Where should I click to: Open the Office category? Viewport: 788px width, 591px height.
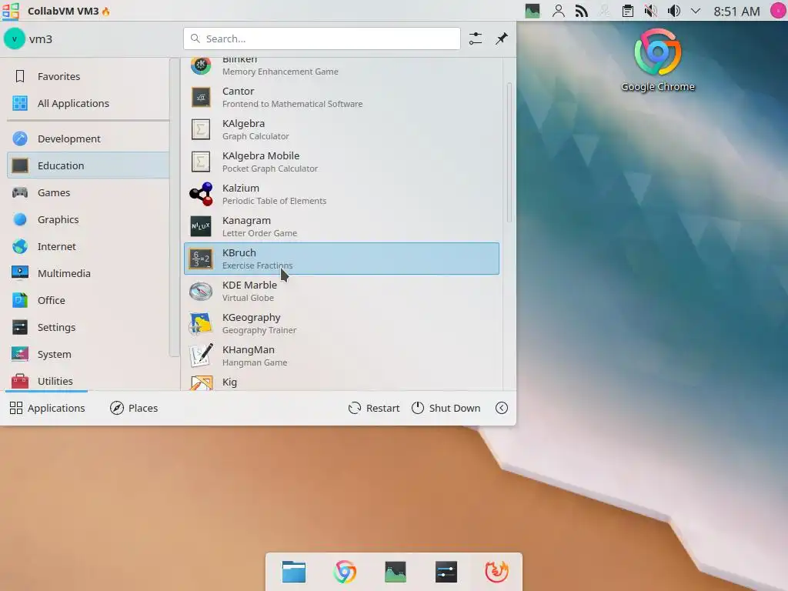[88, 300]
